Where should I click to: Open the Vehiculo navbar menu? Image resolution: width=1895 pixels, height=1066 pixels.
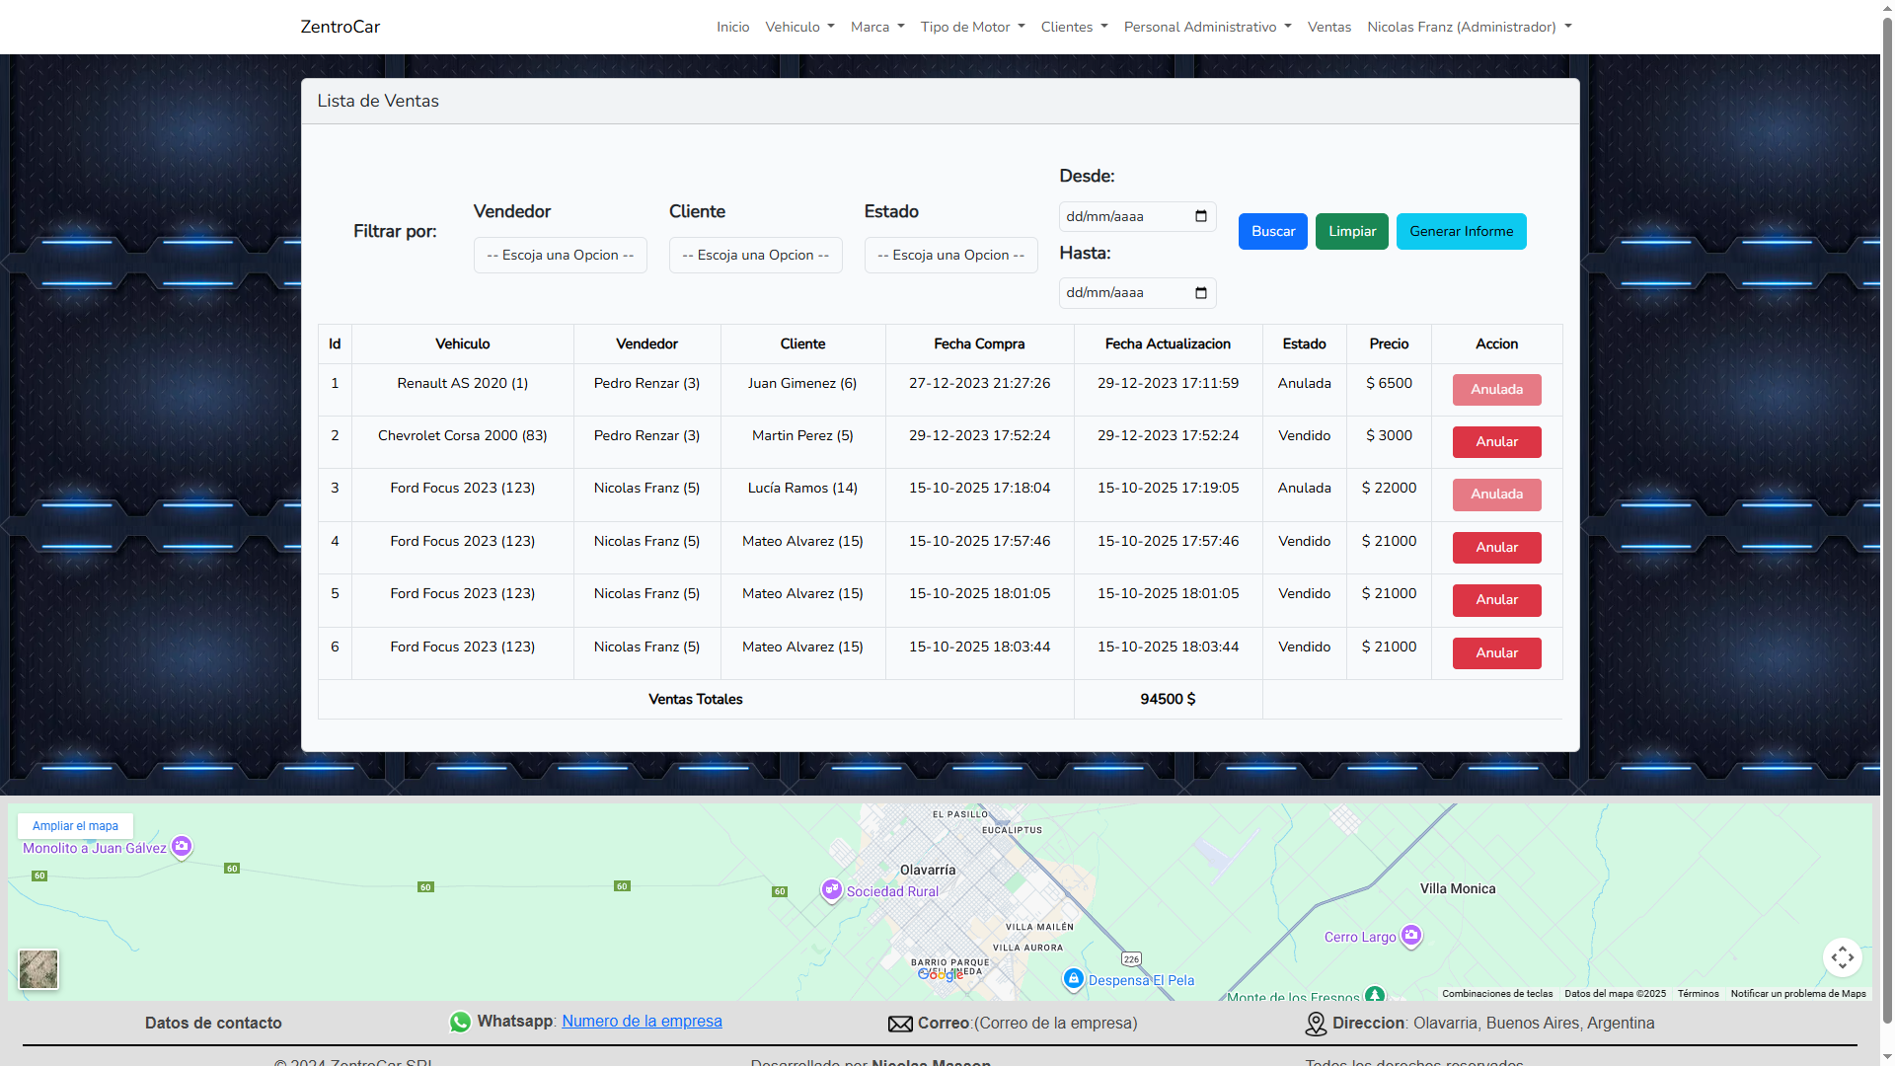click(799, 27)
